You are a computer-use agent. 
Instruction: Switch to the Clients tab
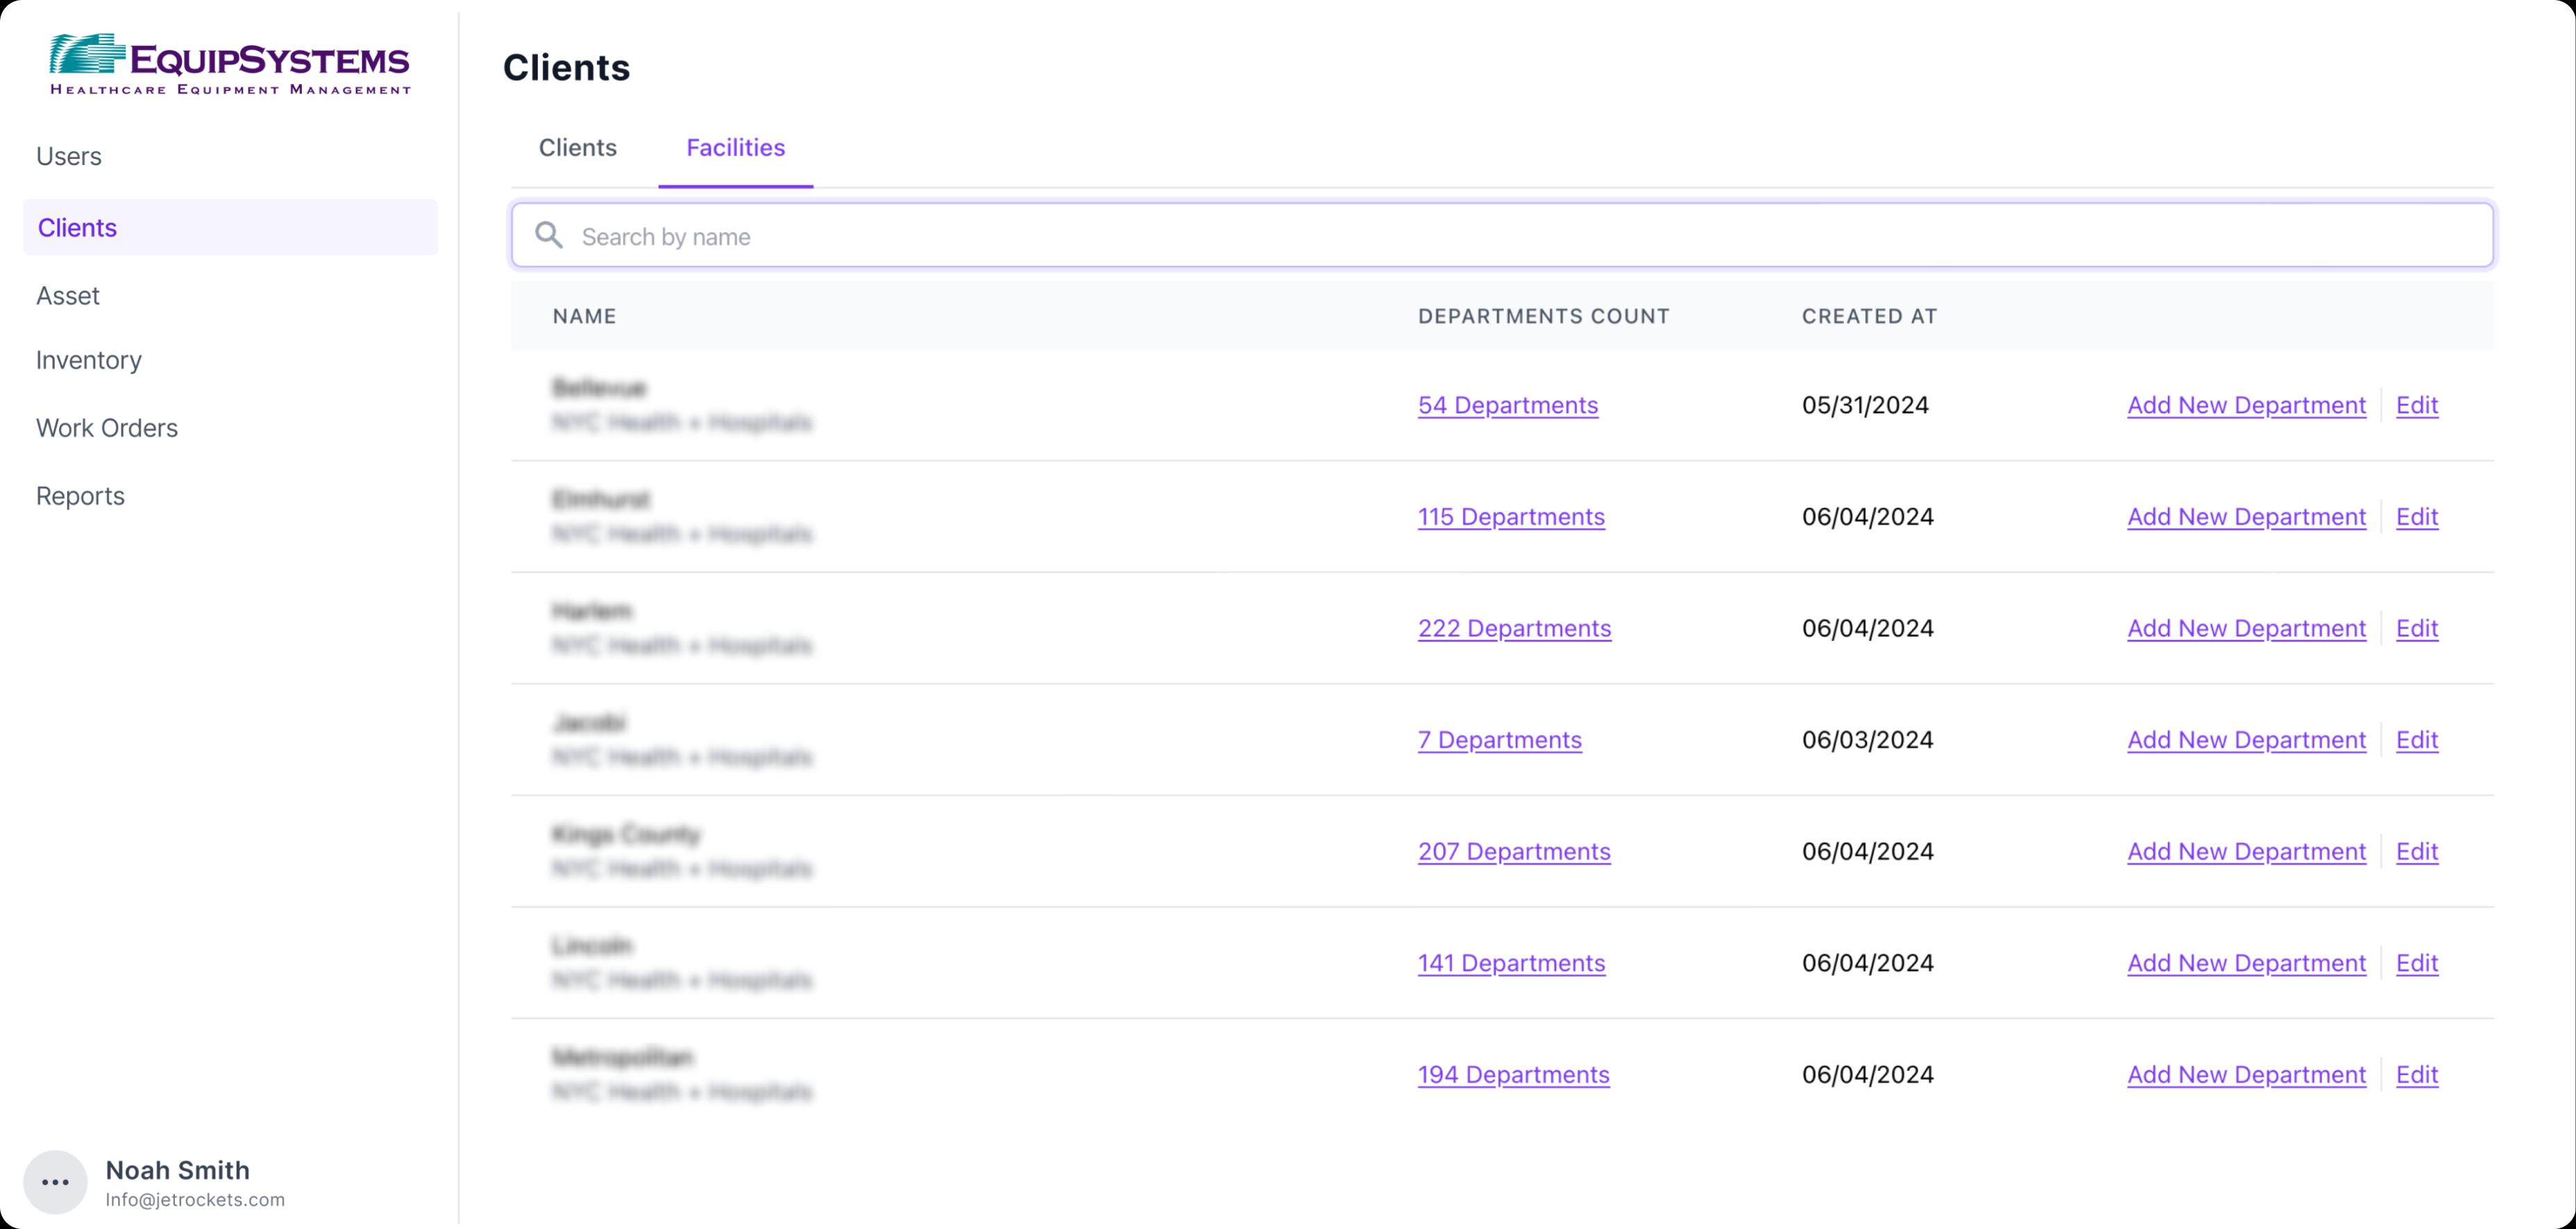coord(578,148)
